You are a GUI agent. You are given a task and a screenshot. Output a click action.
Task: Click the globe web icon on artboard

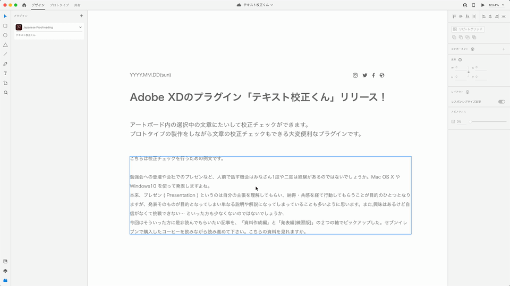coord(382,75)
